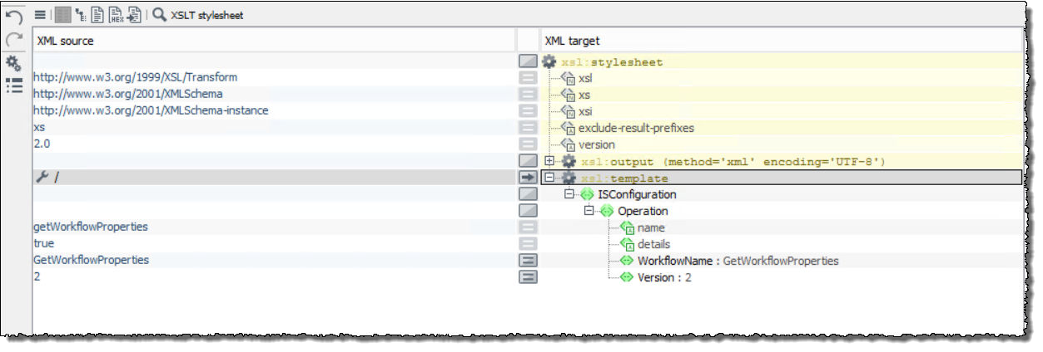Click the arrow mapping button for xsl:template
The height and width of the screenshot is (352, 1043).
(x=528, y=178)
